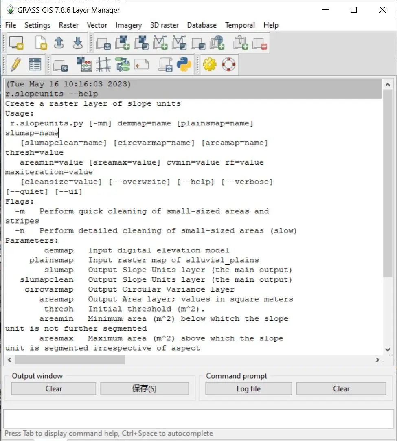397x441 pixels.
Task: Click the 'Parameters:' heading line
Action: click(x=32, y=241)
